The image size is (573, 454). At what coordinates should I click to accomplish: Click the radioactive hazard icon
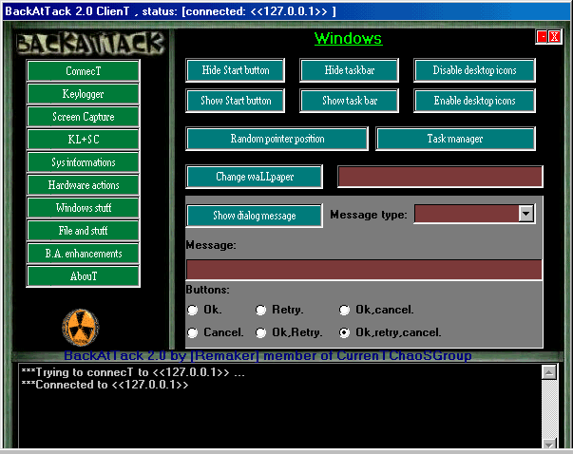[81, 325]
